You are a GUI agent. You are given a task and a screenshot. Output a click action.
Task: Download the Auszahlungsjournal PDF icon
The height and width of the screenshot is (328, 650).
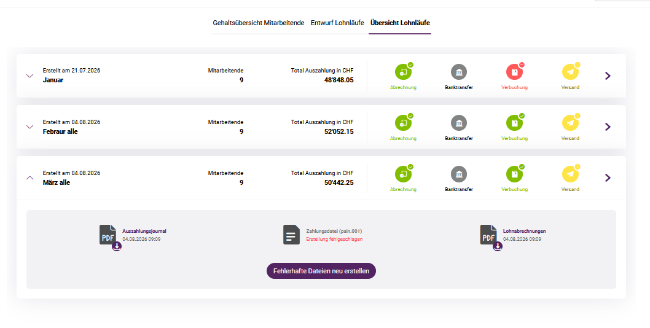[x=109, y=237]
